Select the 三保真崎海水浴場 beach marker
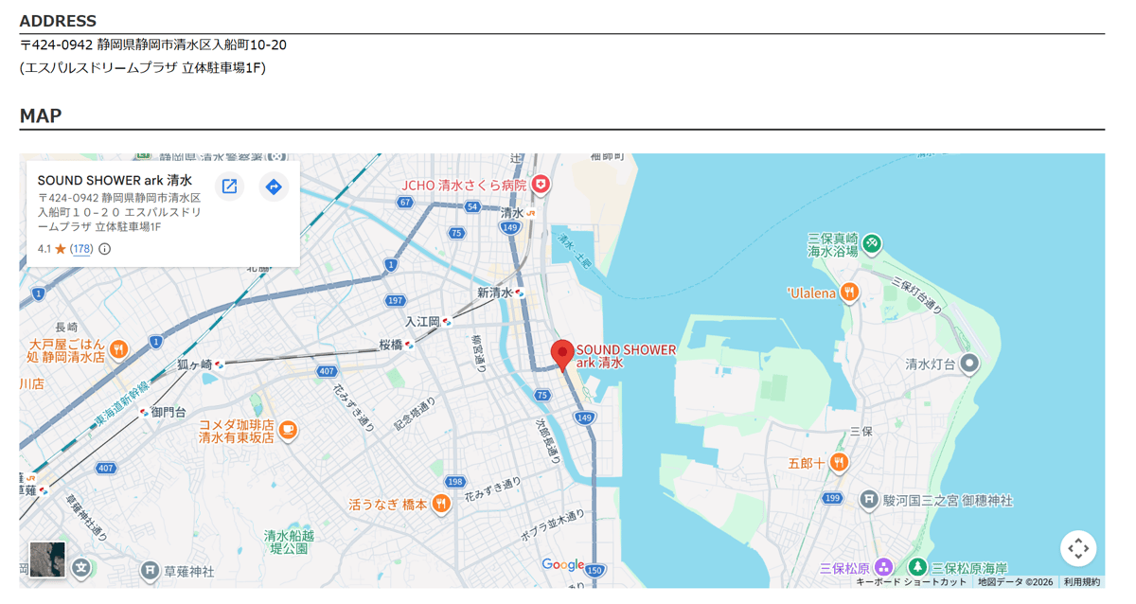 tap(872, 244)
